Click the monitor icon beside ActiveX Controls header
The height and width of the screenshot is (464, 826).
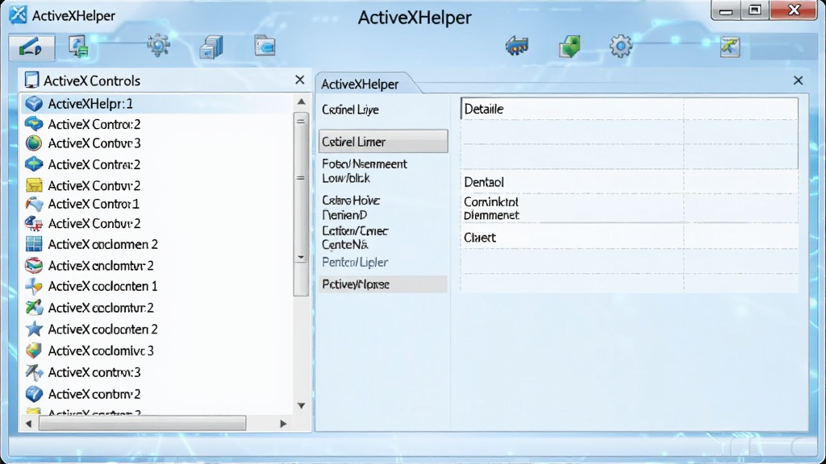(31, 80)
